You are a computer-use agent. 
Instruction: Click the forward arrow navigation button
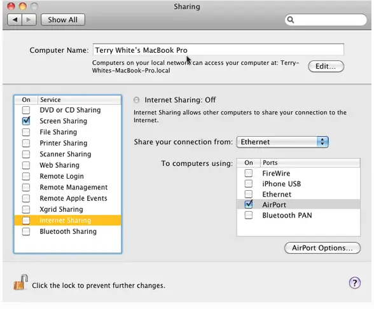(x=29, y=20)
